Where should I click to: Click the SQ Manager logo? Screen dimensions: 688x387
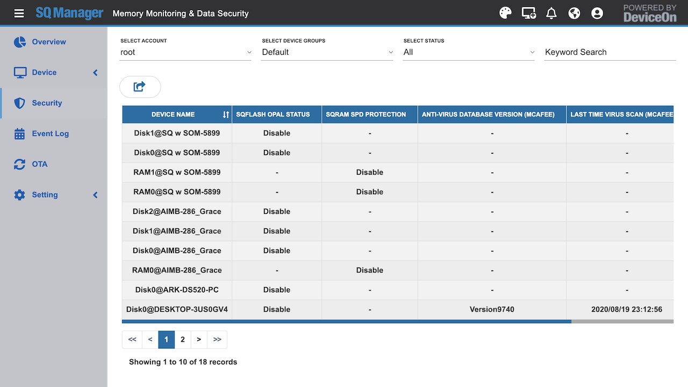click(x=69, y=13)
